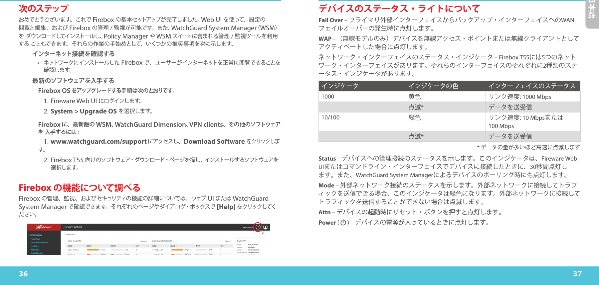Open Front Panel in the dashboard sidebar
This screenshot has width=599, height=285.
click(35, 239)
